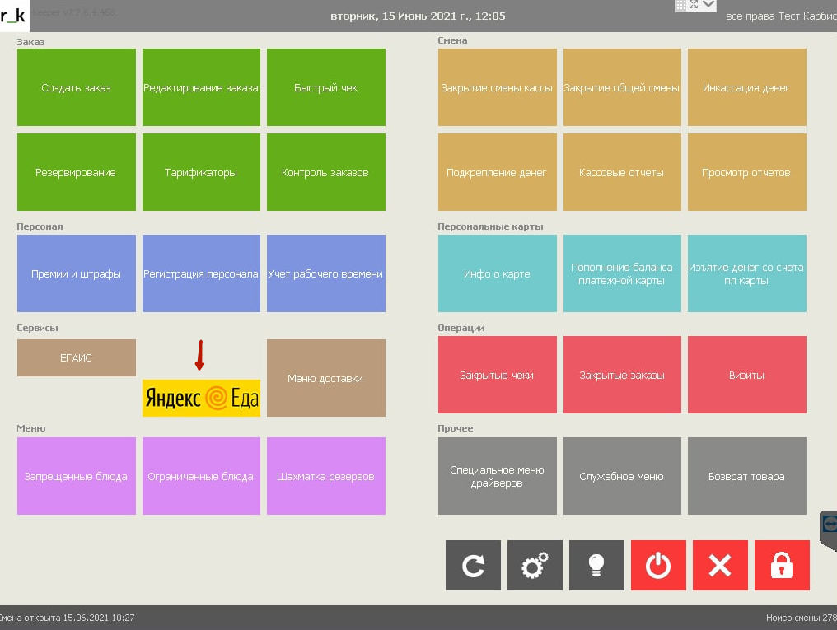Click the r_k logo in the corner

coord(14,16)
